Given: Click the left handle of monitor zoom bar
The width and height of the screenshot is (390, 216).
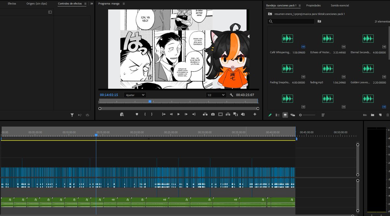Looking at the screenshot, I should (x=100, y=109).
